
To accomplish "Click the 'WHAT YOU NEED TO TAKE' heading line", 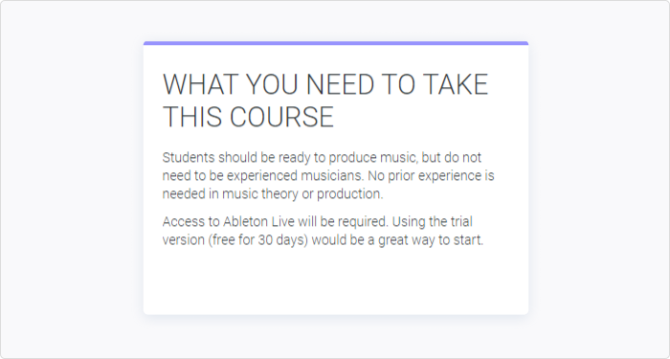I will click(325, 84).
